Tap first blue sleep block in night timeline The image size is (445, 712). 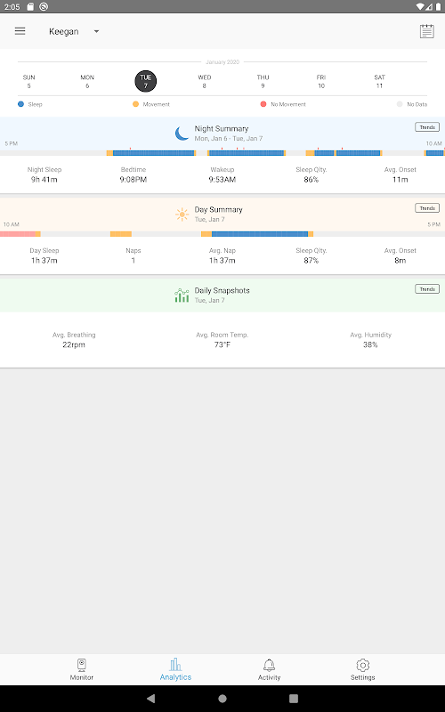[x=153, y=153]
